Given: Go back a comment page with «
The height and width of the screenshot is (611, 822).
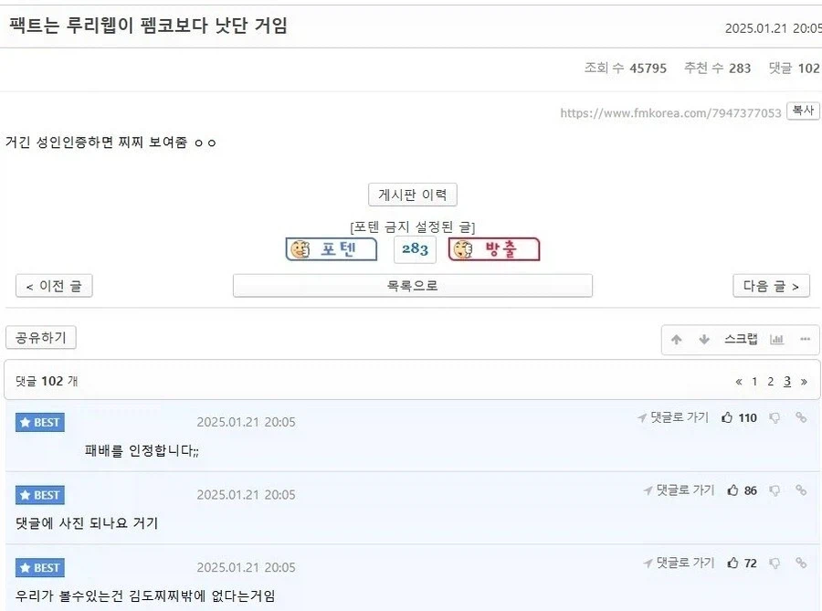Looking at the screenshot, I should pos(739,381).
